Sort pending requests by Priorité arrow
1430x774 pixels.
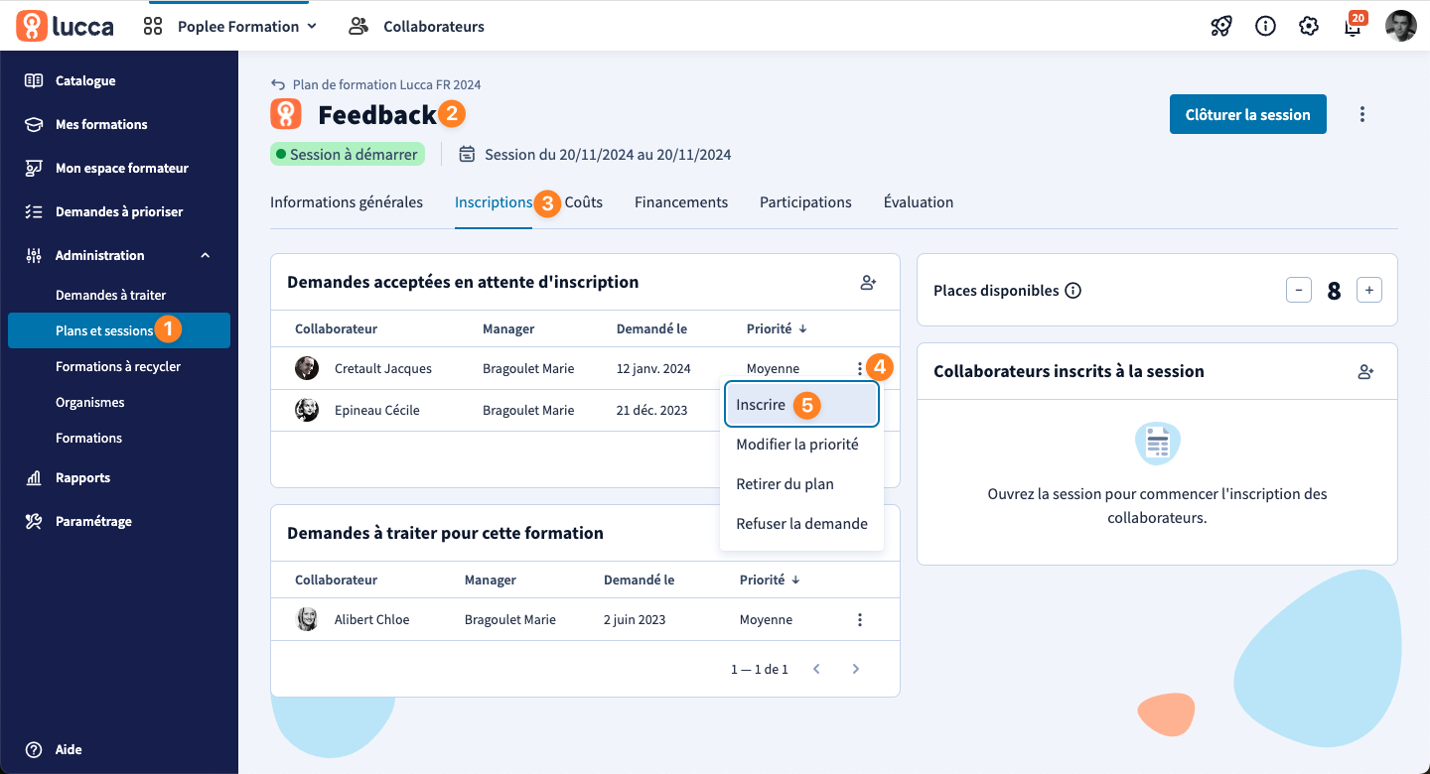795,580
